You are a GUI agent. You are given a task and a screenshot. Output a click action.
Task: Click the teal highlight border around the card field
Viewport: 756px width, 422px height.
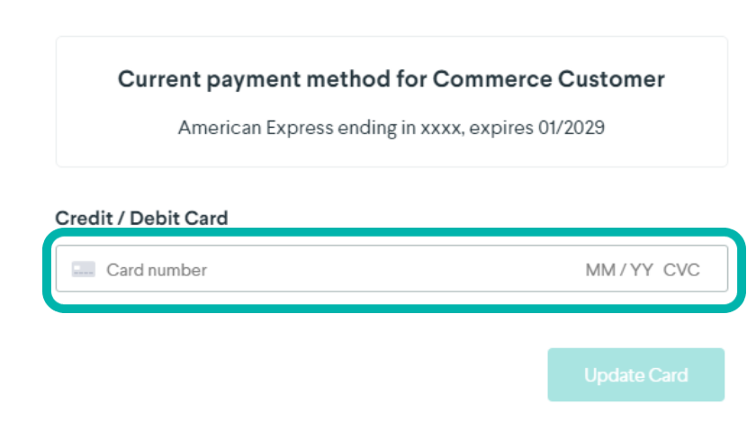tap(392, 233)
